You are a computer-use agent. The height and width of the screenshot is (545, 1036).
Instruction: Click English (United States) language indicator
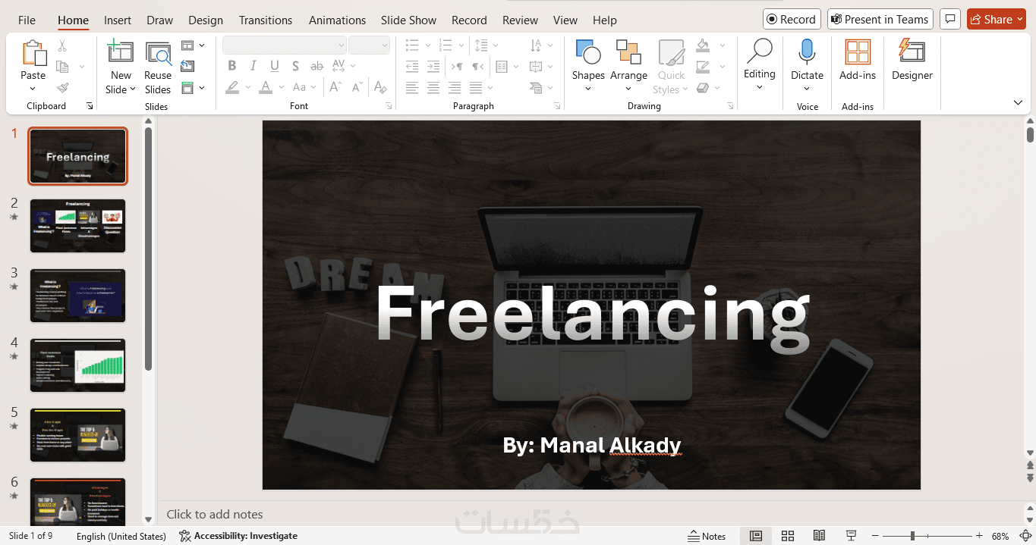[121, 536]
